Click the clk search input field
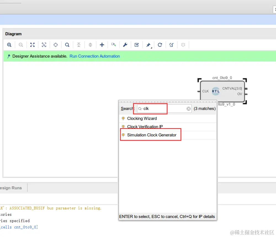The height and width of the screenshot is (237, 276). 164,109
